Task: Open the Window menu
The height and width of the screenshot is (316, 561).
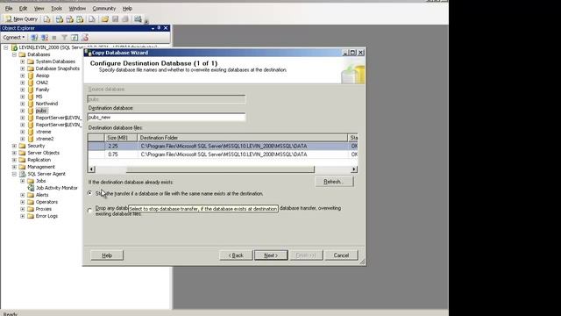Action: pos(77,8)
